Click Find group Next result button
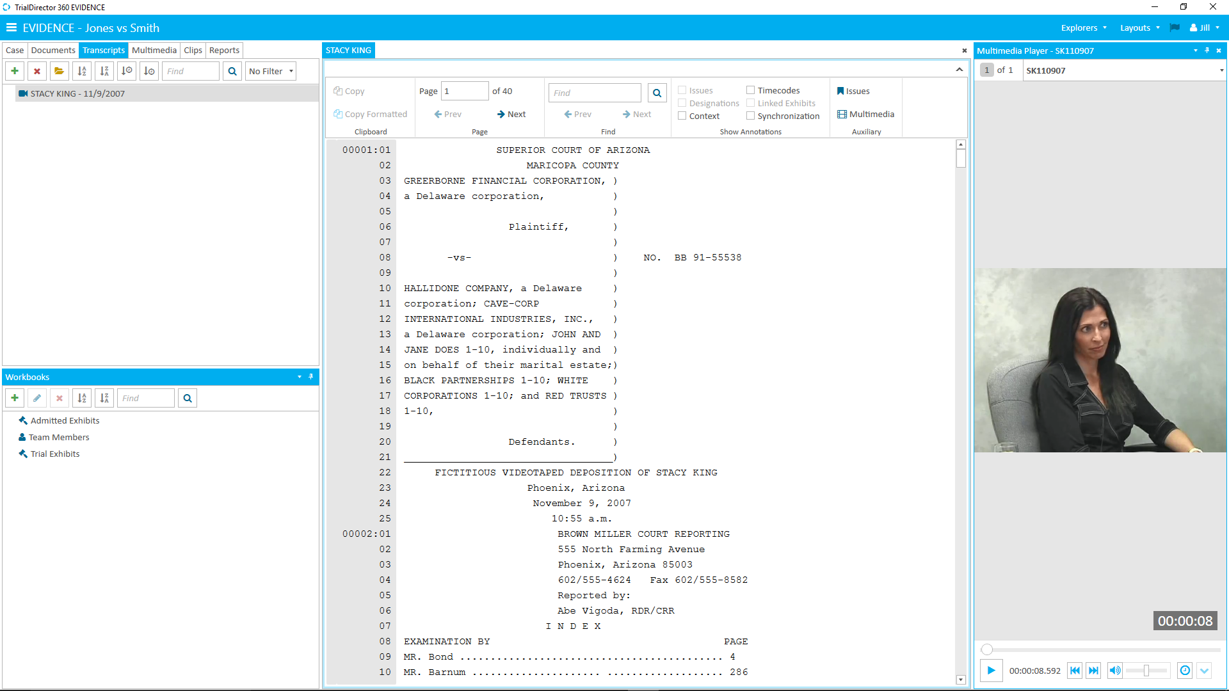The height and width of the screenshot is (691, 1229). [x=637, y=114]
